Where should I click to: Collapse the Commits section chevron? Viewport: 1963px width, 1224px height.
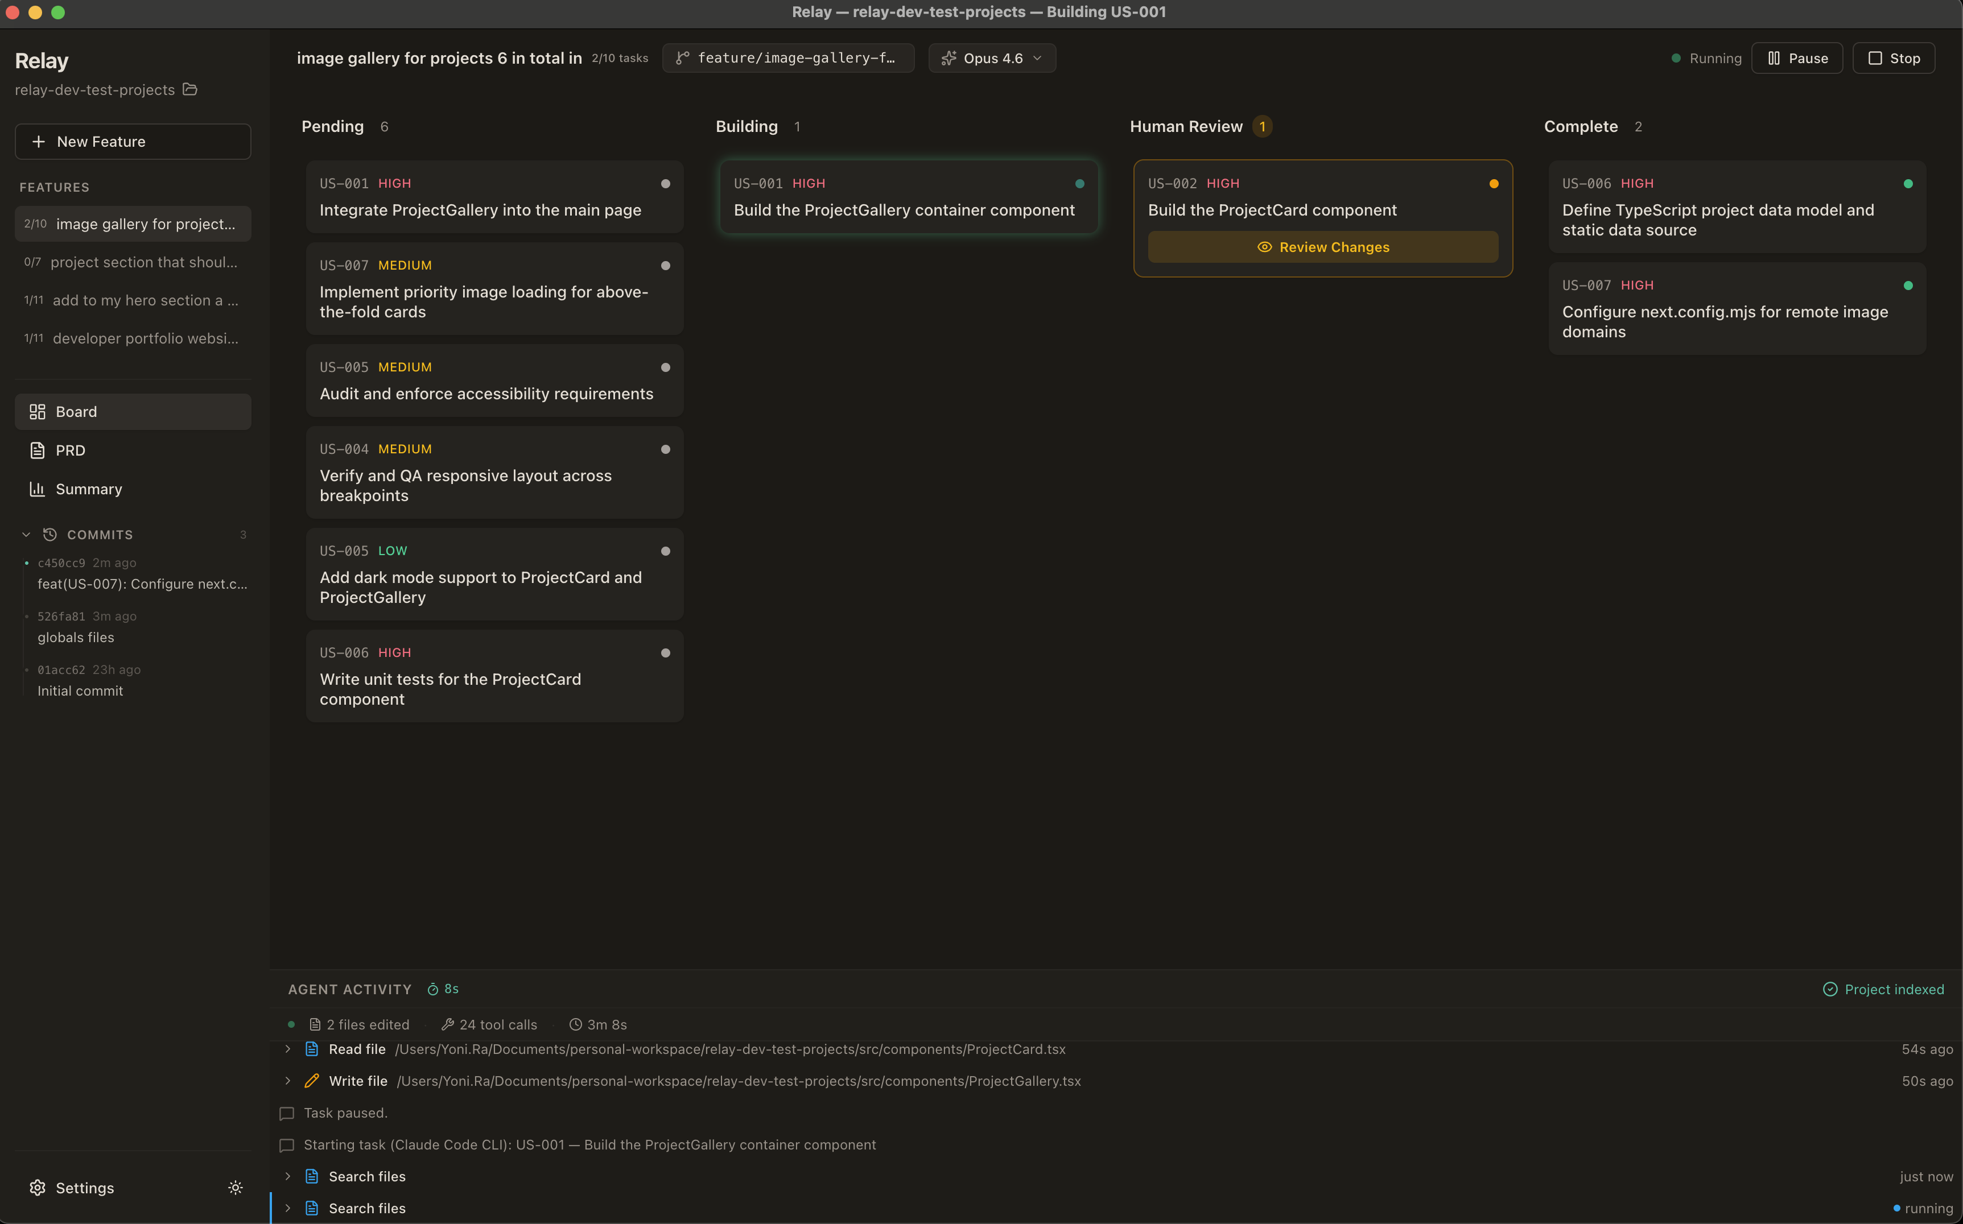[26, 534]
